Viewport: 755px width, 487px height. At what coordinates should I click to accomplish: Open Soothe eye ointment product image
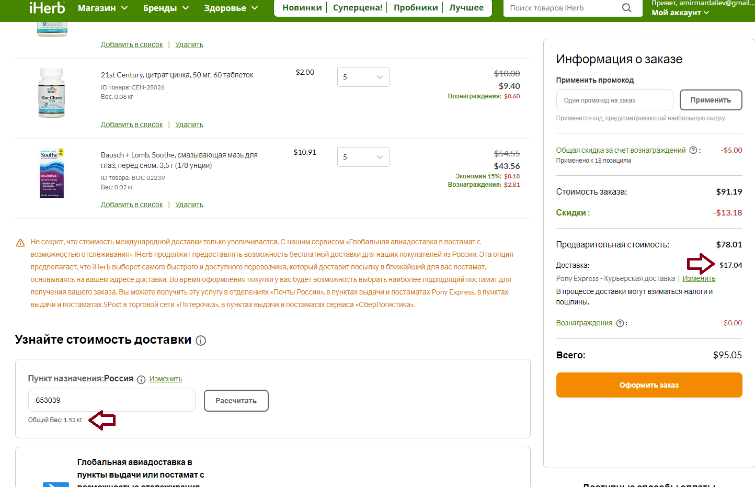(52, 173)
